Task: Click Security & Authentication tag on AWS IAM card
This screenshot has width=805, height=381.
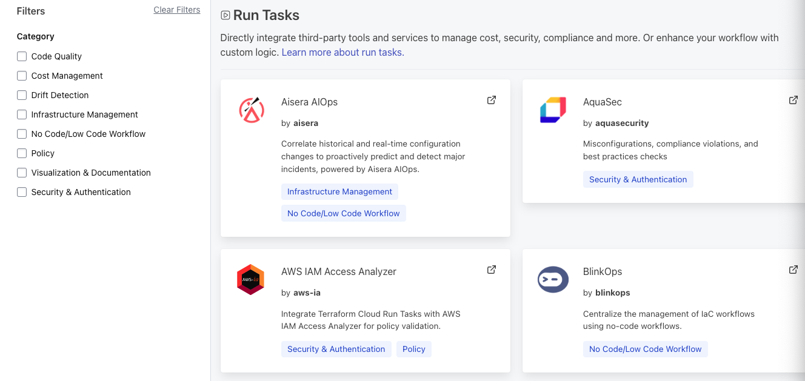Action: tap(336, 349)
